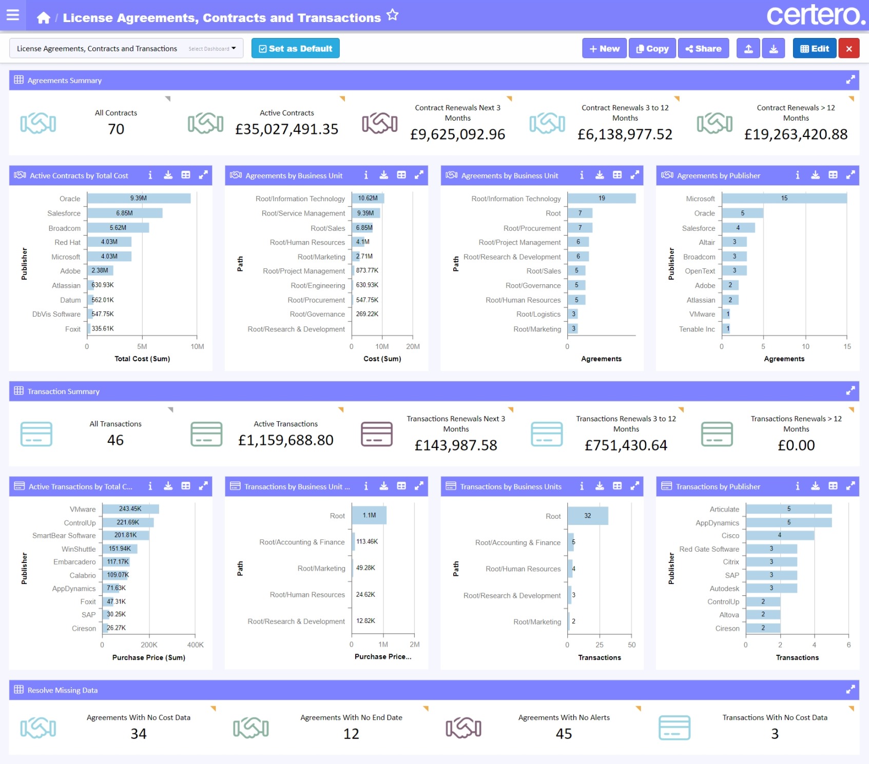869x764 pixels.
Task: Expand the Transaction Summary section
Action: (x=851, y=391)
